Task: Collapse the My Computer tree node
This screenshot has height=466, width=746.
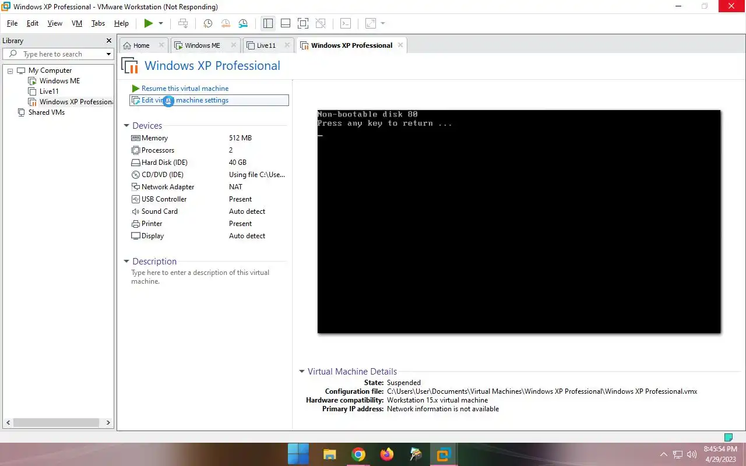Action: (x=10, y=70)
